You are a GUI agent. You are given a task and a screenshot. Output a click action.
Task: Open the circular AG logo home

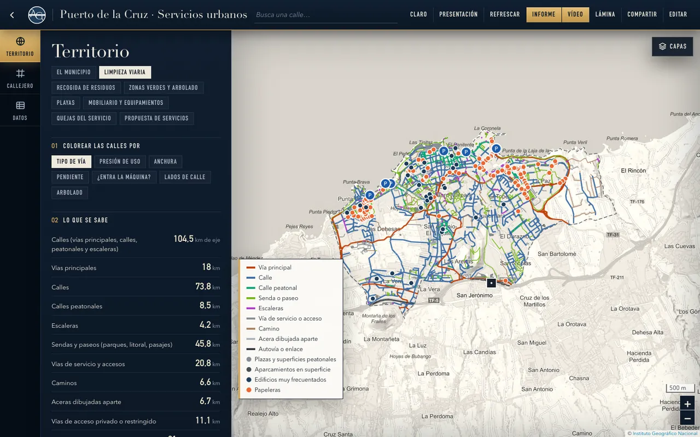(37, 15)
